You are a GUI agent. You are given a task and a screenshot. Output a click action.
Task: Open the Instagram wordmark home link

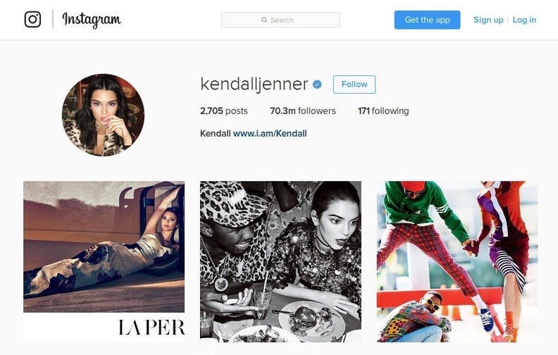[x=92, y=20]
